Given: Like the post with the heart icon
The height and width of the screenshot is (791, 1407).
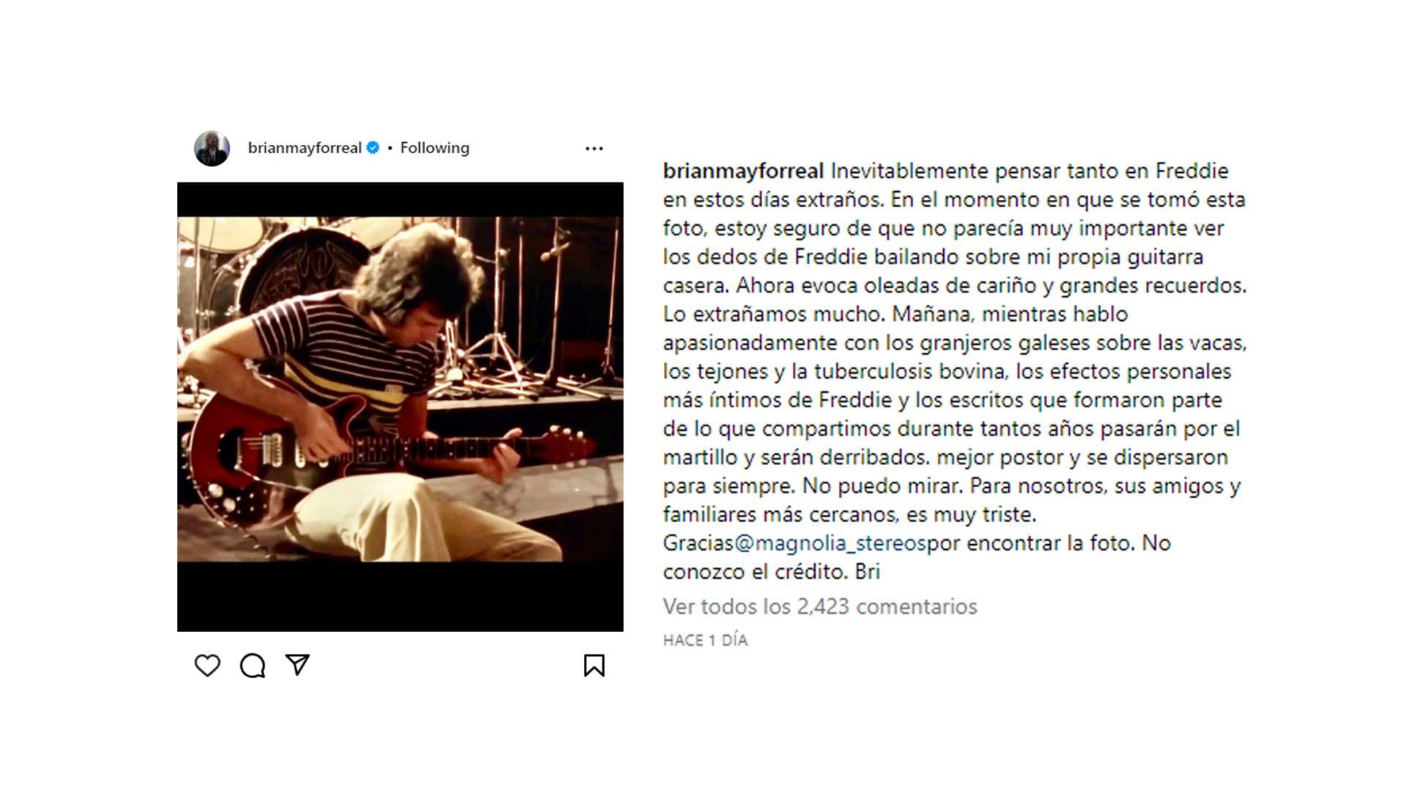Looking at the screenshot, I should pos(207,665).
